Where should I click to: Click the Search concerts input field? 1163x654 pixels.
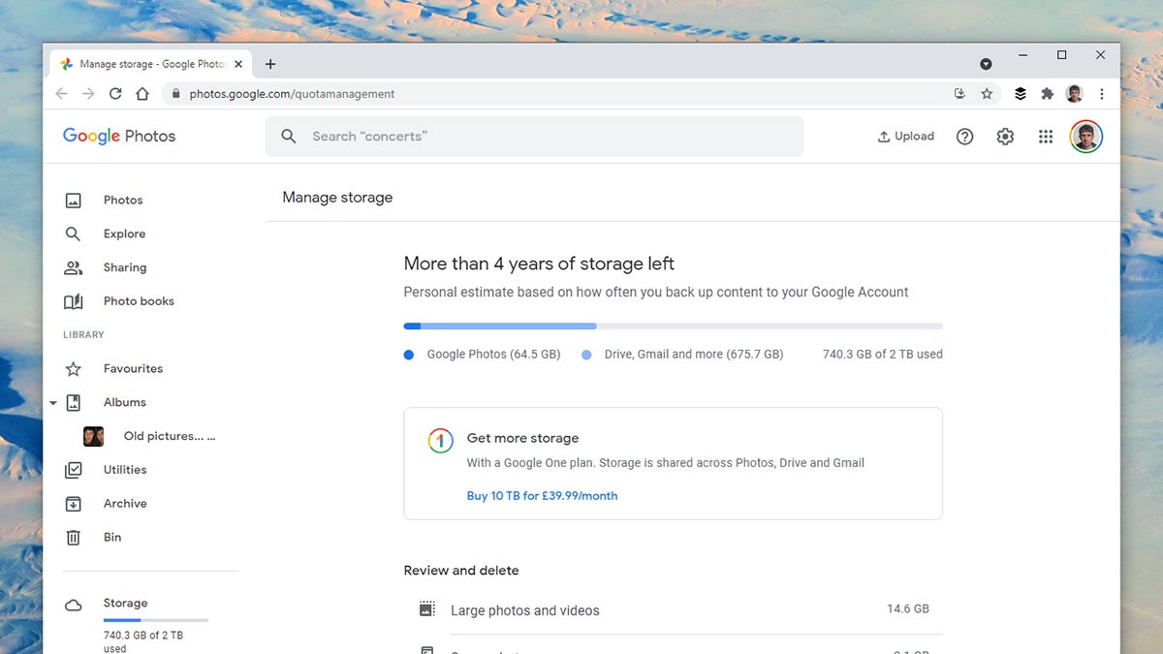pos(533,136)
